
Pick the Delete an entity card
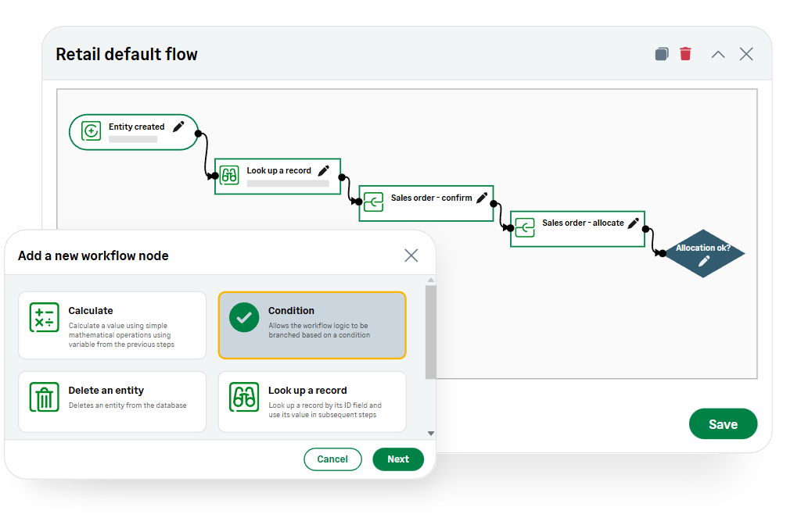[x=113, y=402]
